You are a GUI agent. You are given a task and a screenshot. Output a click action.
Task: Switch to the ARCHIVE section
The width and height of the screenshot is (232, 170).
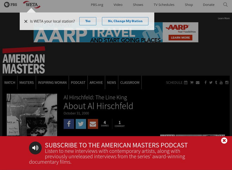click(x=96, y=82)
